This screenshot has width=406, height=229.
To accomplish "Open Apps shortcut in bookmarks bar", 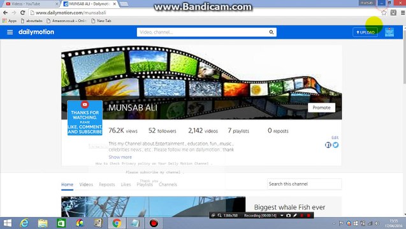I will 10,21.
